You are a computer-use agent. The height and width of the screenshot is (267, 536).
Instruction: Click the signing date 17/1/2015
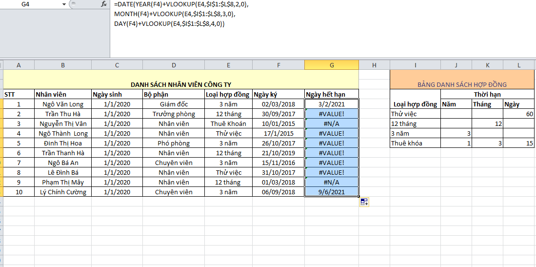coord(278,134)
